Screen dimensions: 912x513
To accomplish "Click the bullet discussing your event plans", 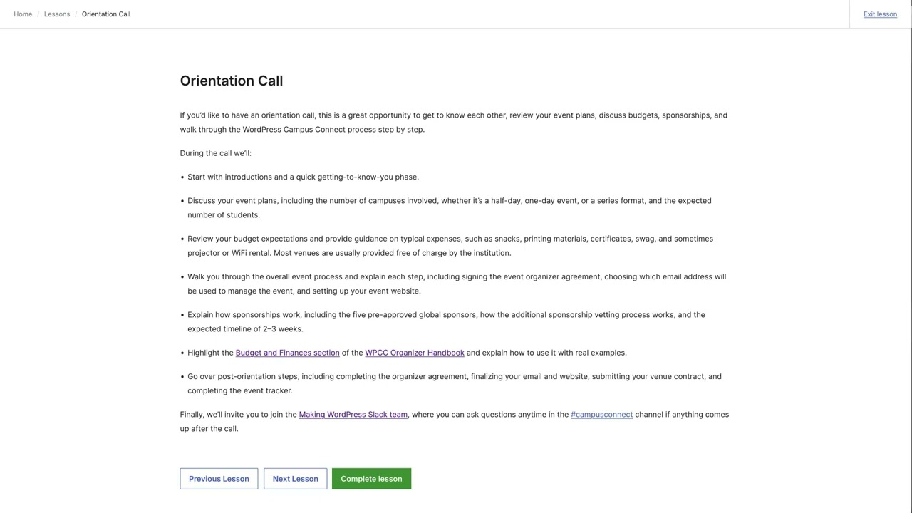I will tap(449, 207).
